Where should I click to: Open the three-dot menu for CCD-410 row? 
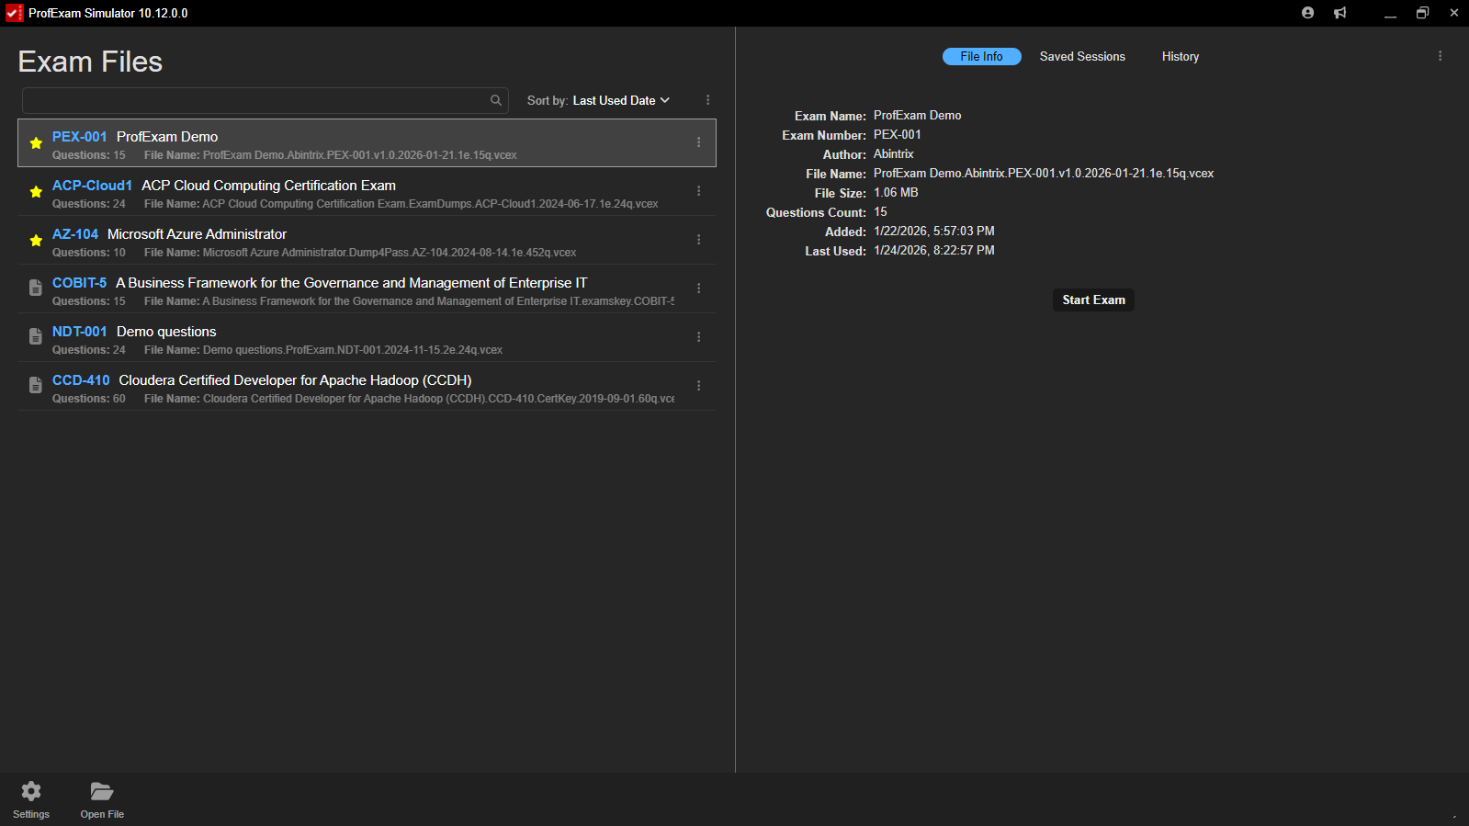coord(699,386)
